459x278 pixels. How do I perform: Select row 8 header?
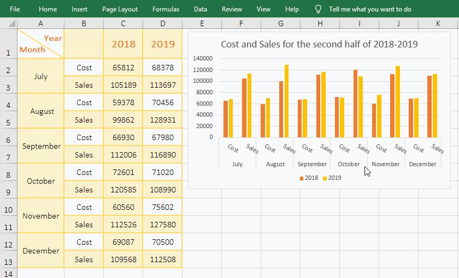click(9, 174)
